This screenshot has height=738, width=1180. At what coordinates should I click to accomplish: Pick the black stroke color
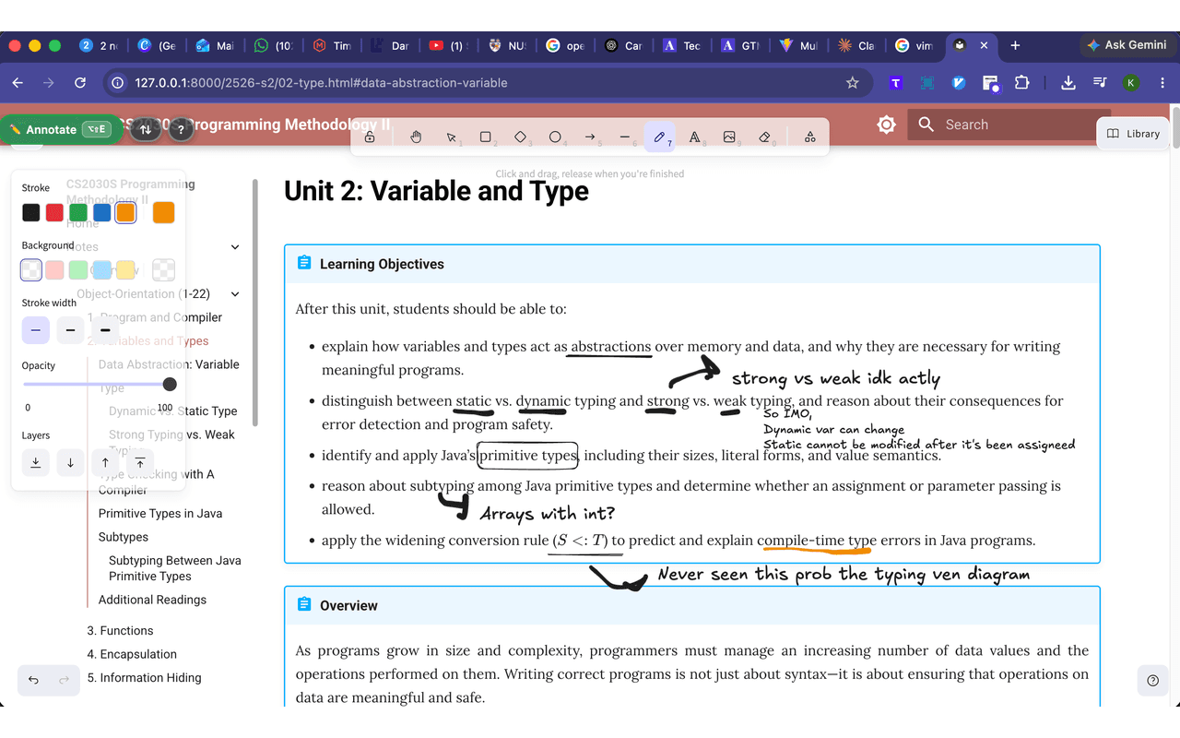[x=31, y=213]
